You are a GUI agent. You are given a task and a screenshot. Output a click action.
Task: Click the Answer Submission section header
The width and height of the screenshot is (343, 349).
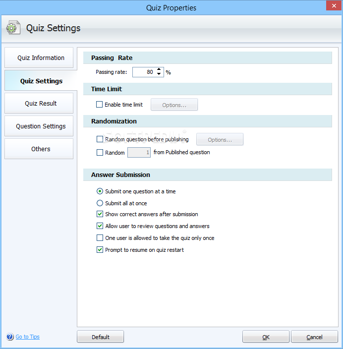[x=208, y=174]
